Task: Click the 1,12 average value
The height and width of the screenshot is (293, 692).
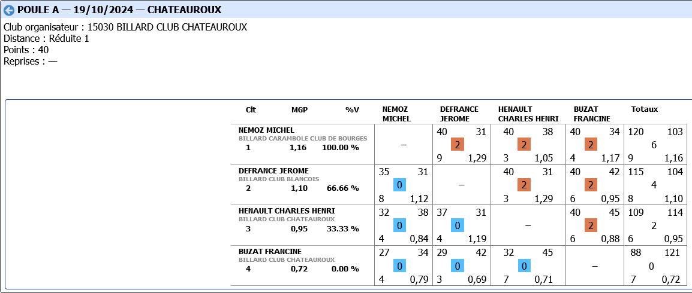Action: 419,199
